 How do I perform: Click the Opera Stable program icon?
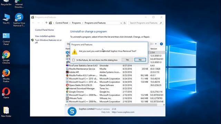tap(67, 85)
